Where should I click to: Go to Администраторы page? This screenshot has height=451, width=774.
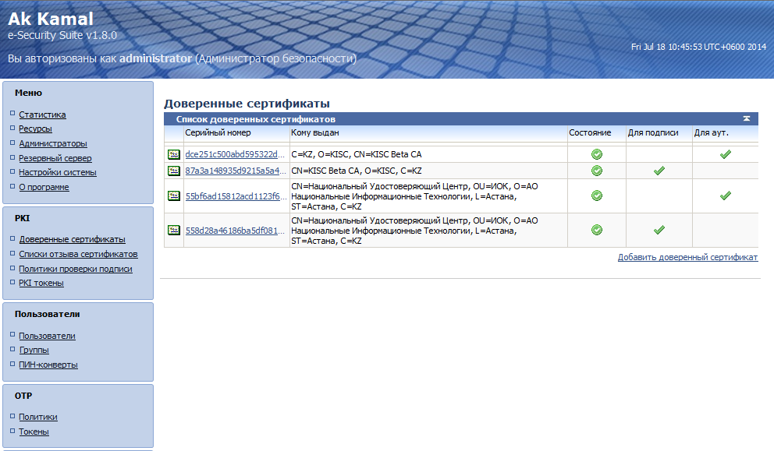point(53,143)
